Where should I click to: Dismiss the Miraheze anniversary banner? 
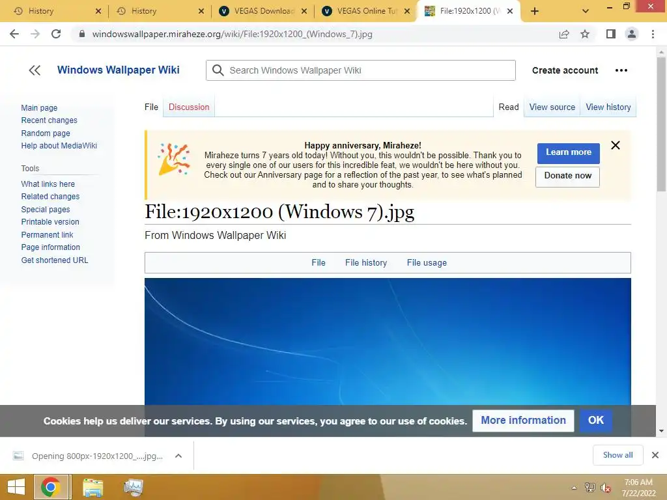(x=615, y=145)
